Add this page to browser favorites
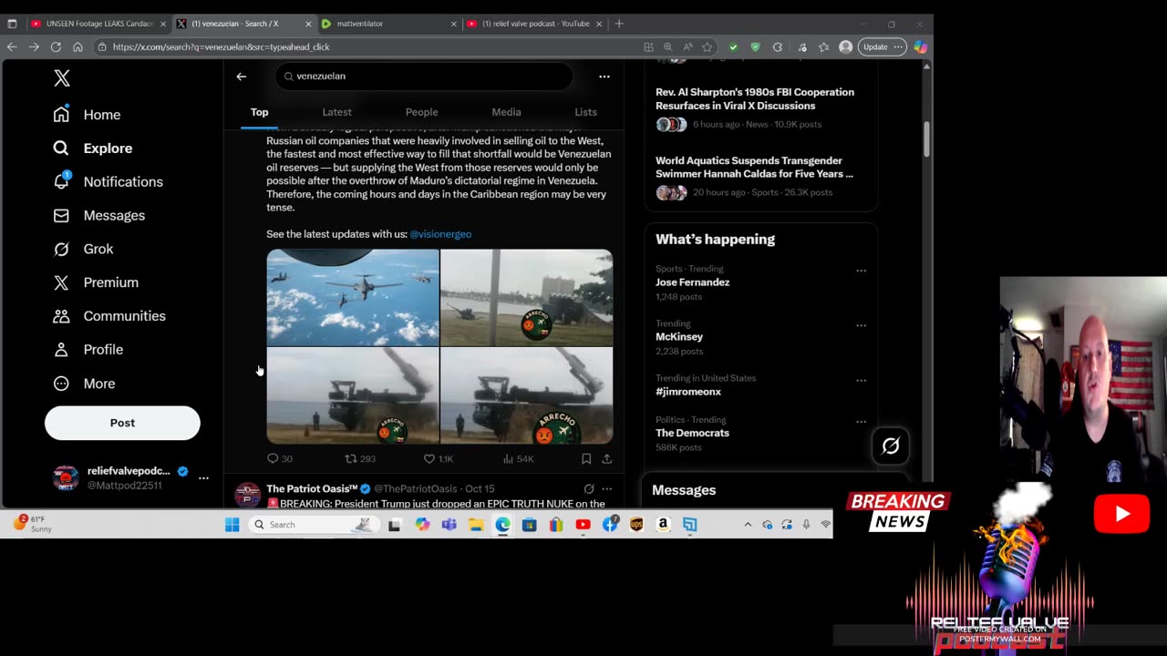This screenshot has height=656, width=1167. tap(707, 46)
